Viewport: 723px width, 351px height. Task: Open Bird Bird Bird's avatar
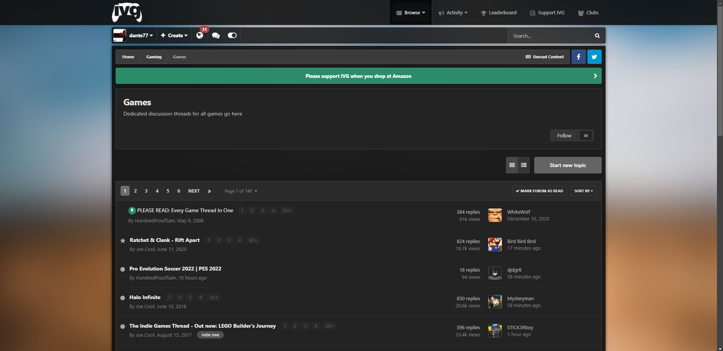[x=495, y=245]
